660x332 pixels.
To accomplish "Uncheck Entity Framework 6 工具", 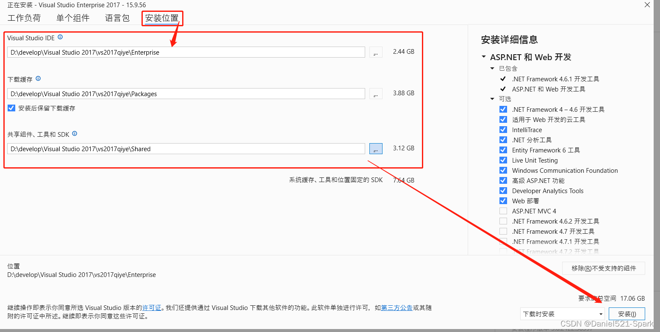I will [x=503, y=150].
